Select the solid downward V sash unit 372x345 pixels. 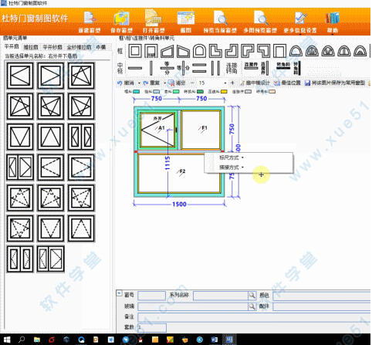pyautogui.click(x=20, y=137)
